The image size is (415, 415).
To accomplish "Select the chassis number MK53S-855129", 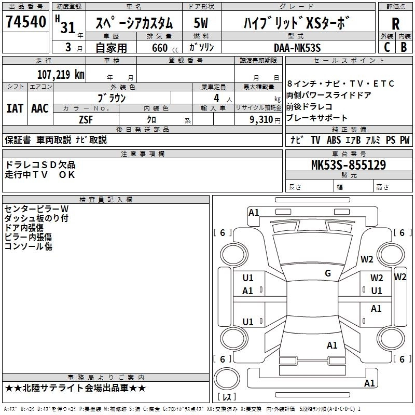I will (x=349, y=165).
